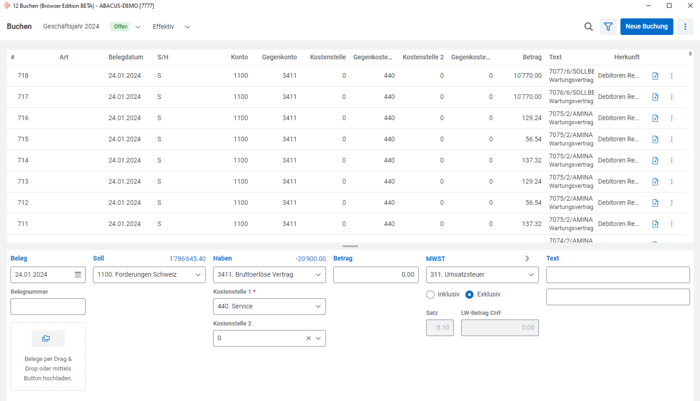Open document icon for booking 713
The width and height of the screenshot is (700, 401).
pos(655,182)
